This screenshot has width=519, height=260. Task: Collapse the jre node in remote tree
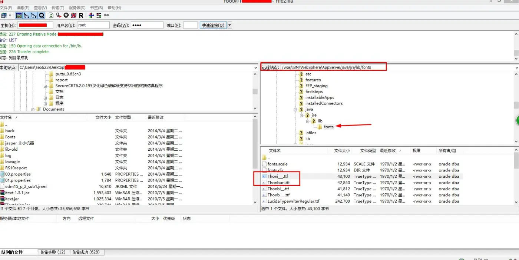(302, 115)
